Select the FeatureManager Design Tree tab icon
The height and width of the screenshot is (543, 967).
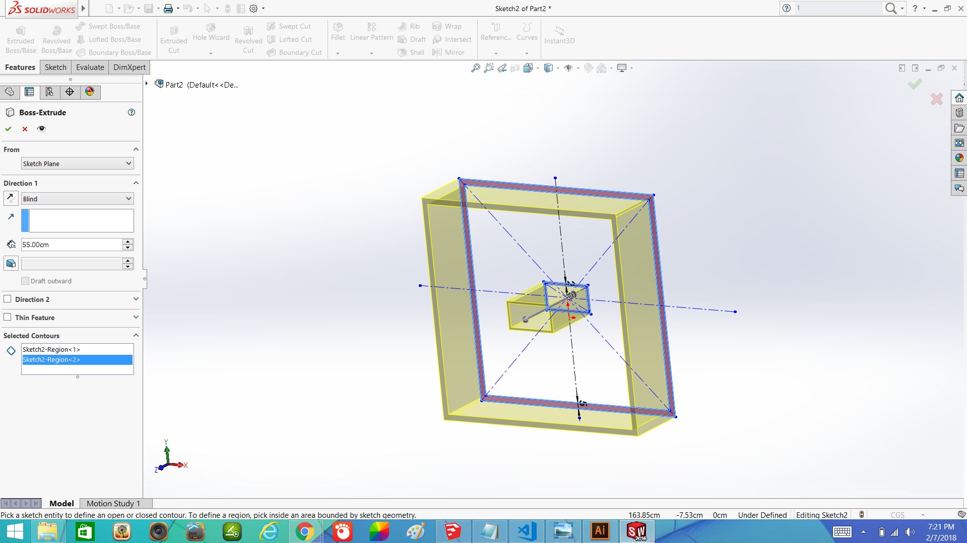[10, 92]
